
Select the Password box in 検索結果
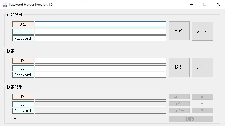[100, 111]
